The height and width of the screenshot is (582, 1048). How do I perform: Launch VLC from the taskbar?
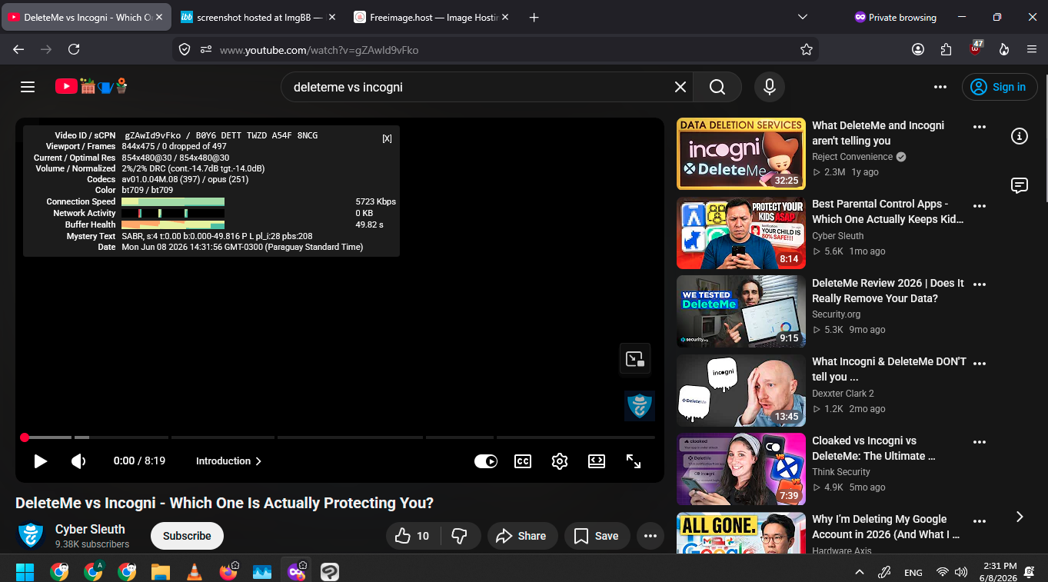[x=195, y=572]
